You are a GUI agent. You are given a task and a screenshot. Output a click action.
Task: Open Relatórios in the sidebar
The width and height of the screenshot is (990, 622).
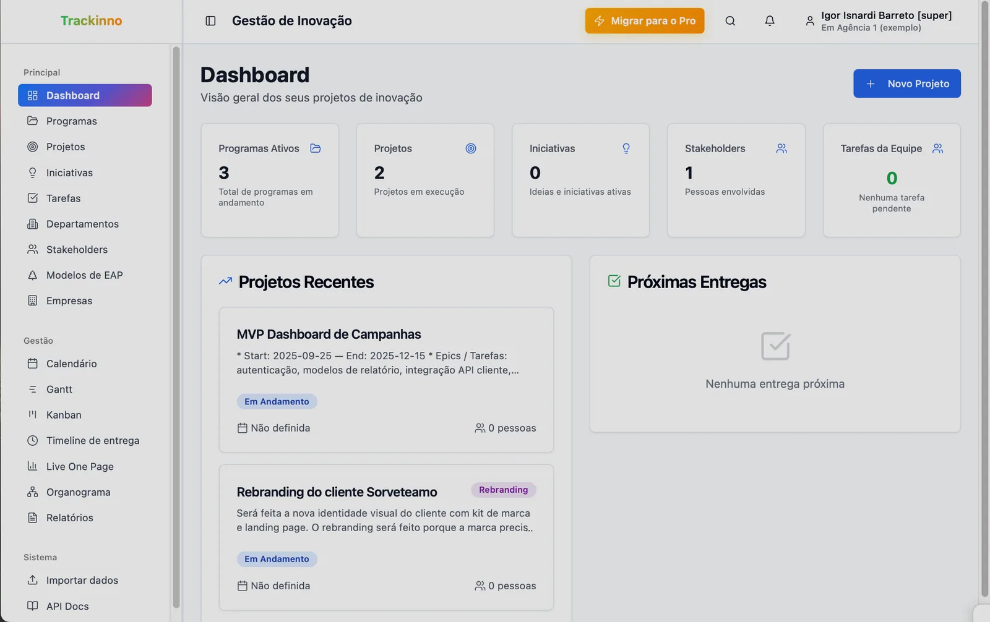[x=85, y=518]
